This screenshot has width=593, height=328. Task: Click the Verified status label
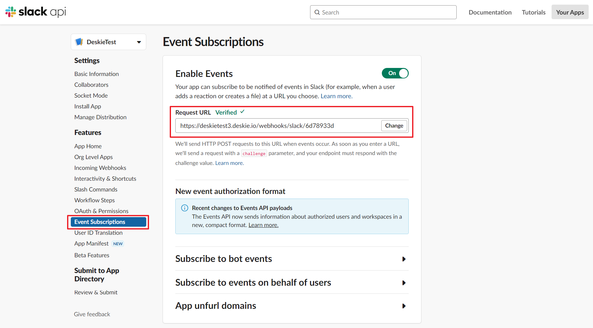(x=226, y=112)
